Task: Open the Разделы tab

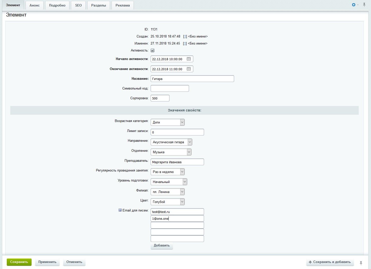Action: (99, 5)
